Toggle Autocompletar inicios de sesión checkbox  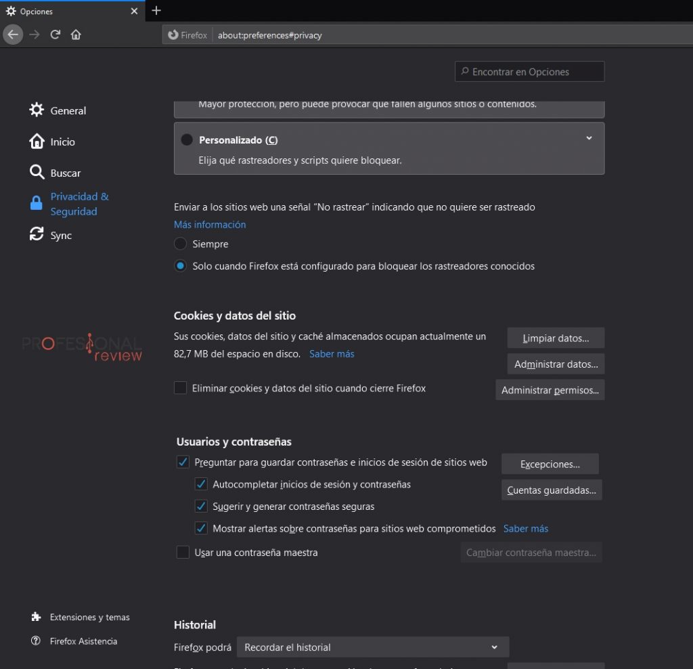coord(201,483)
